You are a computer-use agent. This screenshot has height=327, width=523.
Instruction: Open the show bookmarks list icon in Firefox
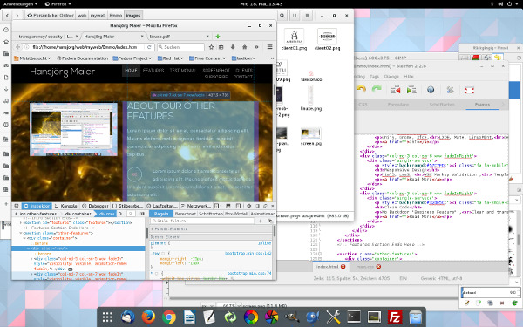(221, 47)
